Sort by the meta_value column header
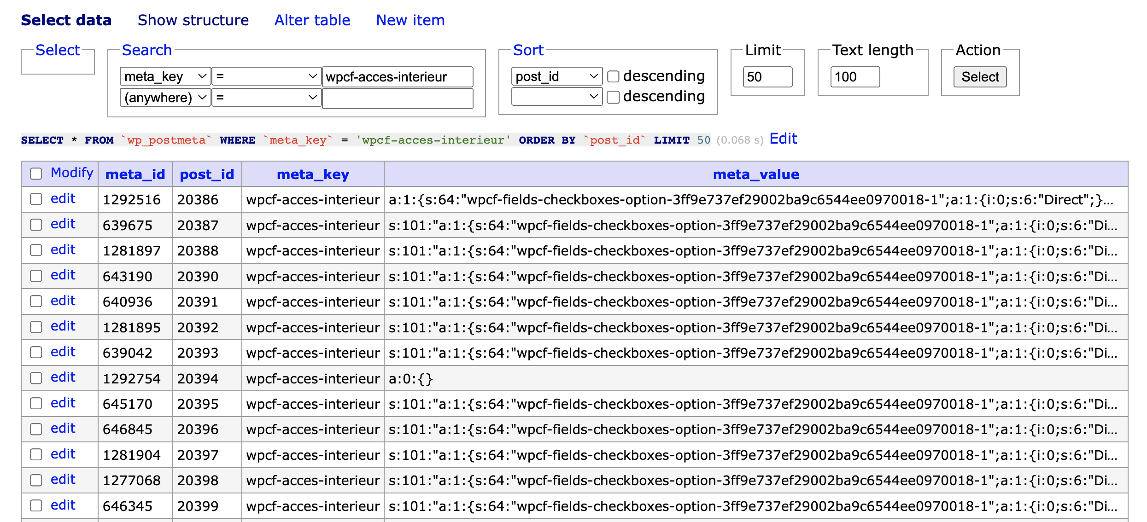The image size is (1147, 522). pyautogui.click(x=756, y=174)
